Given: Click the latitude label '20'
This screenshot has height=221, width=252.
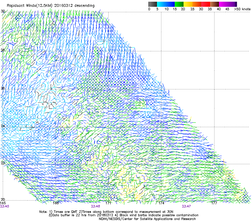Looking at the screenshot, I should coord(3,199).
